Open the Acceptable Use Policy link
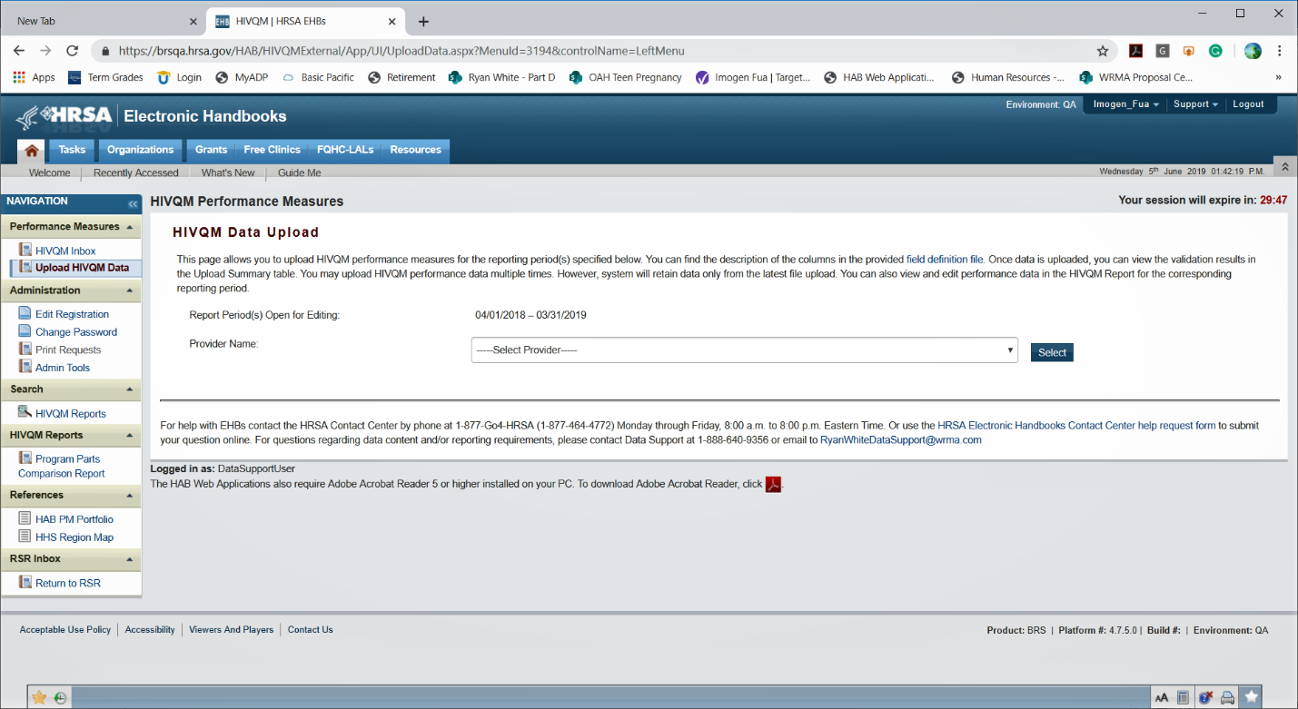 tap(65, 630)
